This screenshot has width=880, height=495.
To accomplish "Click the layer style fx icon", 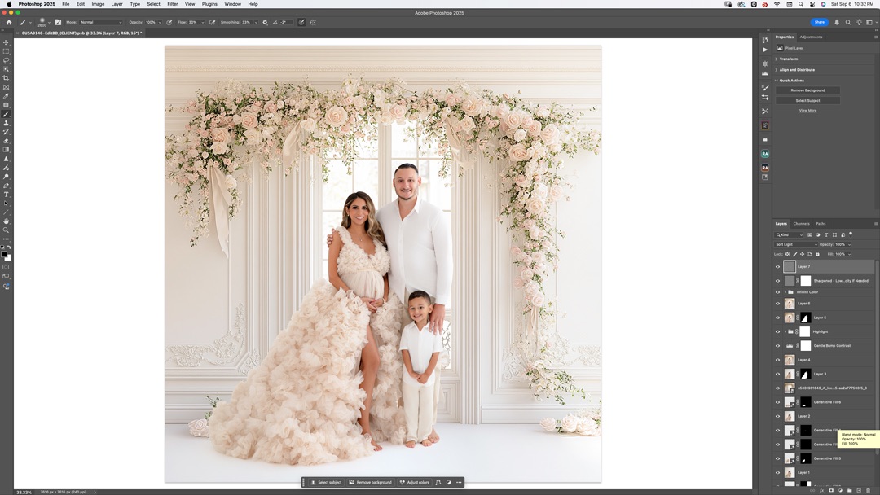I will pyautogui.click(x=821, y=490).
